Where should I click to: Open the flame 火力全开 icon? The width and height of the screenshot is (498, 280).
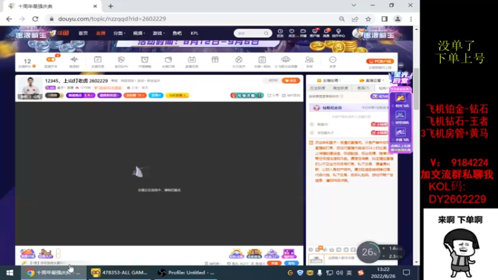(238, 61)
